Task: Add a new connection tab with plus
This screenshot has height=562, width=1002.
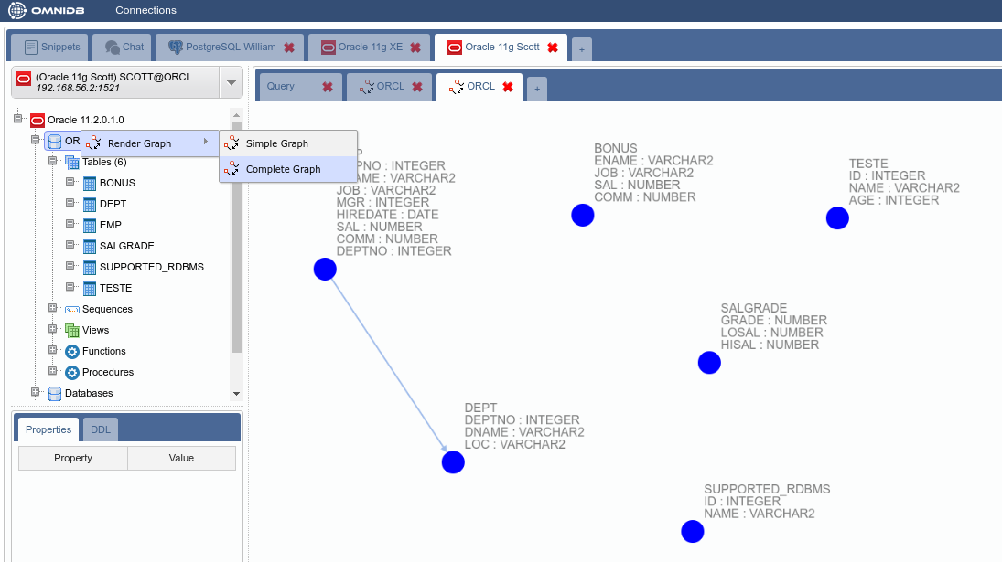Action: 581,49
